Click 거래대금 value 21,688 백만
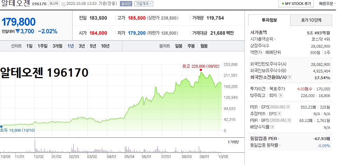 pos(222,33)
